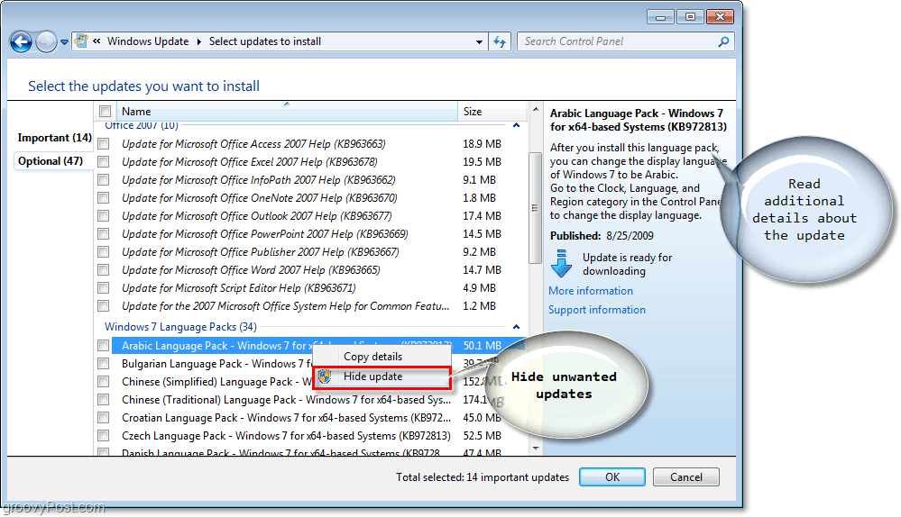Open the Support information link
The height and width of the screenshot is (517, 901).
click(596, 310)
